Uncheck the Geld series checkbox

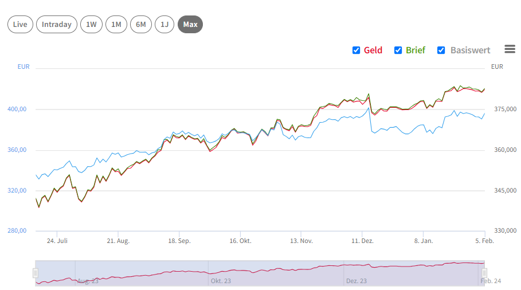pos(356,50)
